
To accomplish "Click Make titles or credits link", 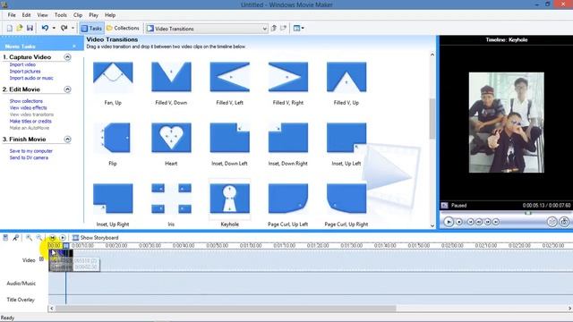I will (30, 122).
